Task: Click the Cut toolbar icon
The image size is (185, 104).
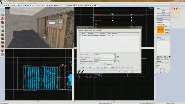Action: tap(47, 5)
